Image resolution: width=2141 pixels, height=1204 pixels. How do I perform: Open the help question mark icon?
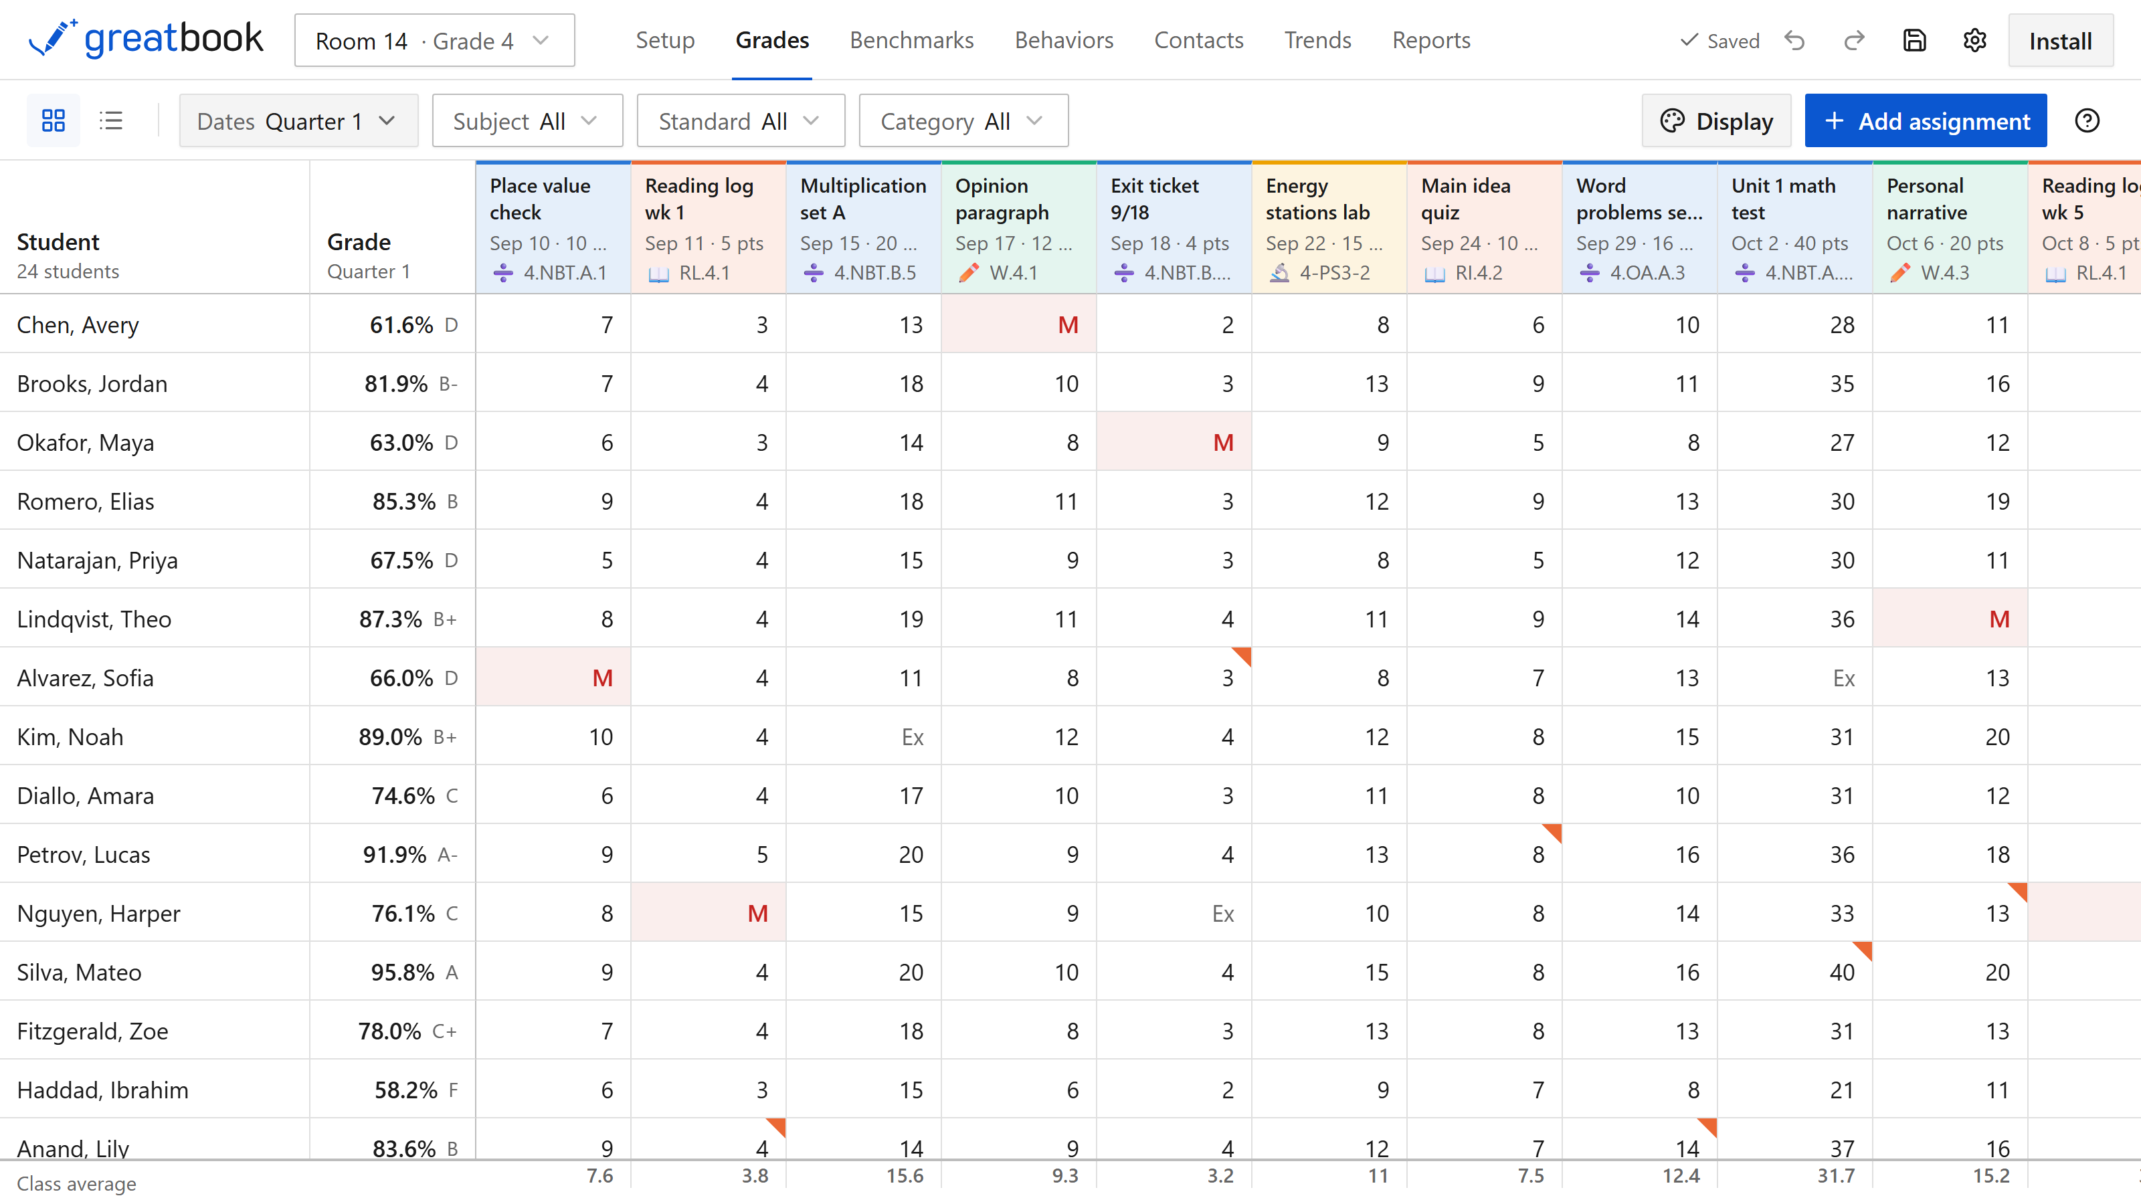[x=2087, y=120]
